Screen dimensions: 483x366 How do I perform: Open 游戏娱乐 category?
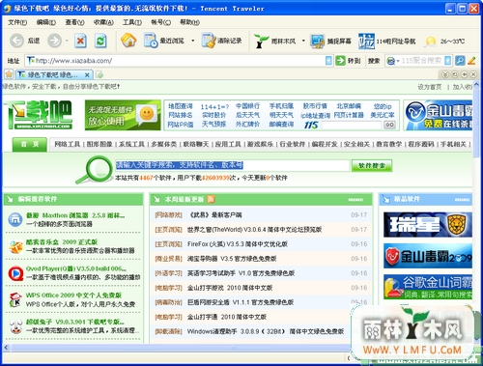[260, 144]
